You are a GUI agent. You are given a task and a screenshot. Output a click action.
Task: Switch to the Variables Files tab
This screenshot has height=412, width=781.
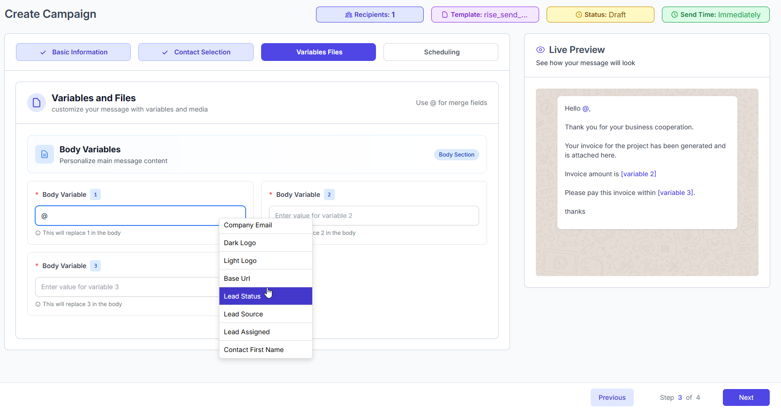318,52
